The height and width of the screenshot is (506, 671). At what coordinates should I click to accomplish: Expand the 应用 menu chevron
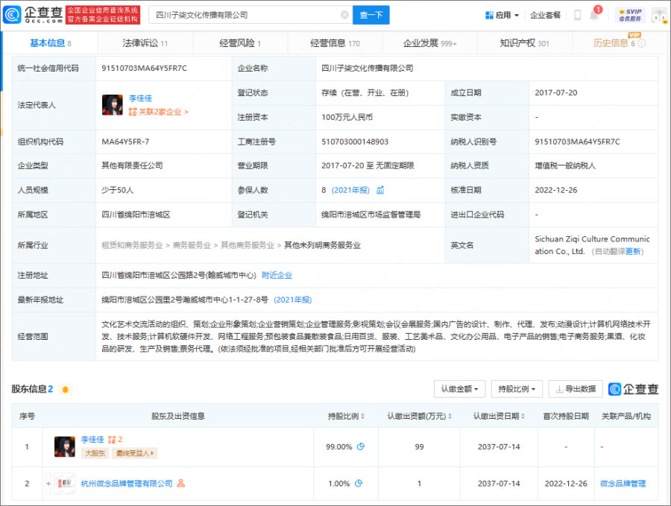516,14
